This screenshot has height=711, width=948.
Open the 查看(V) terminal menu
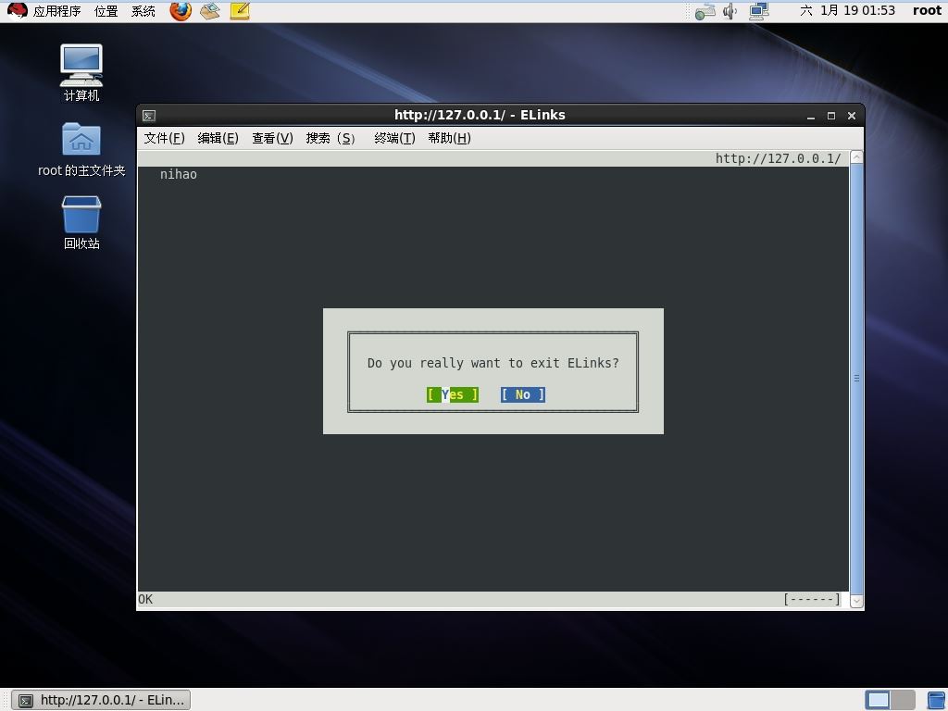272,138
